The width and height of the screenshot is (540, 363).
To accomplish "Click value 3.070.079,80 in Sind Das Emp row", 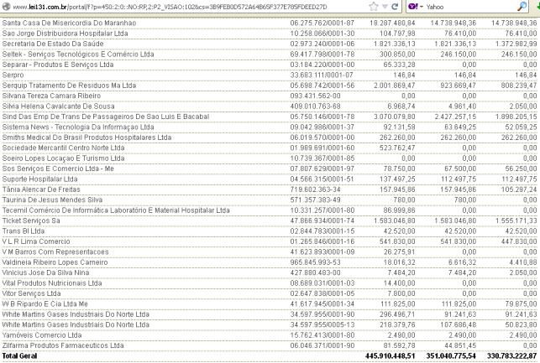I will [x=395, y=117].
